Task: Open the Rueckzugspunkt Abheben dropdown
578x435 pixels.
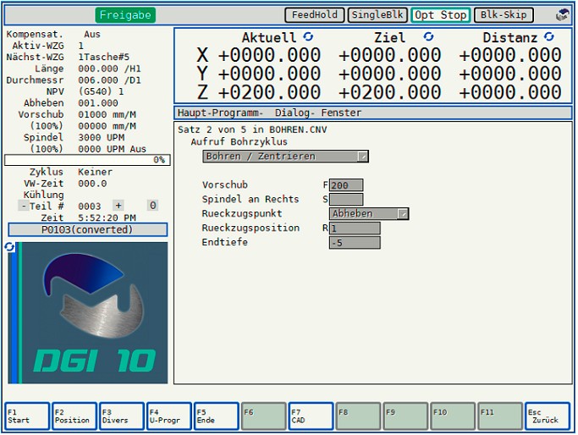Action: pos(369,213)
